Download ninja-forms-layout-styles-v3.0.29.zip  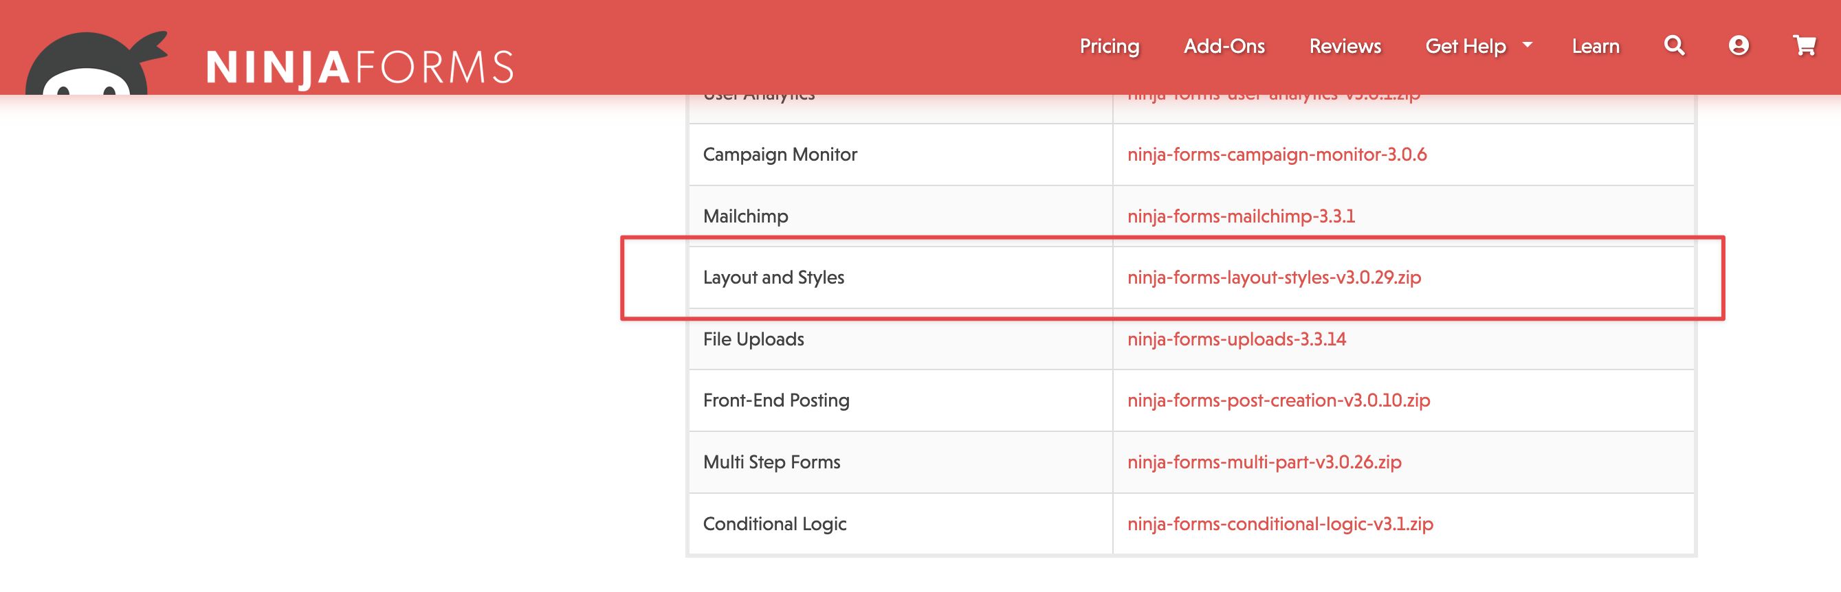coord(1274,277)
